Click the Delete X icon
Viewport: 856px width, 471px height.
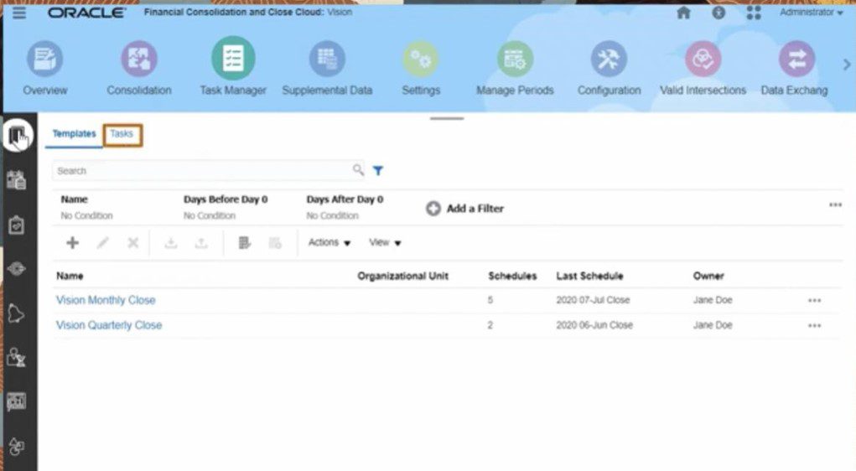point(132,243)
